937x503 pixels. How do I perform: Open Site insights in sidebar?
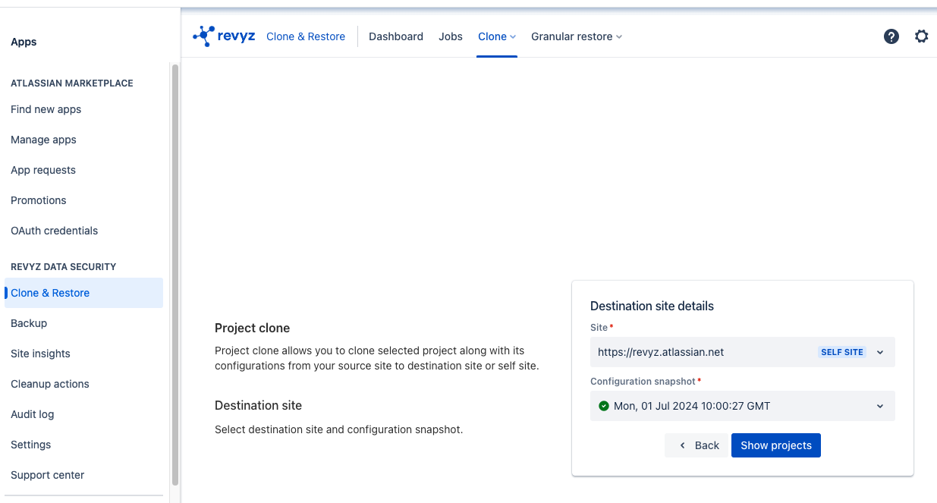[x=40, y=354]
